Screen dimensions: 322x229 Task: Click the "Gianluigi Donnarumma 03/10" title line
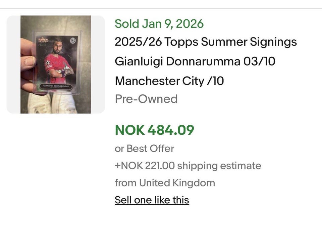(195, 62)
